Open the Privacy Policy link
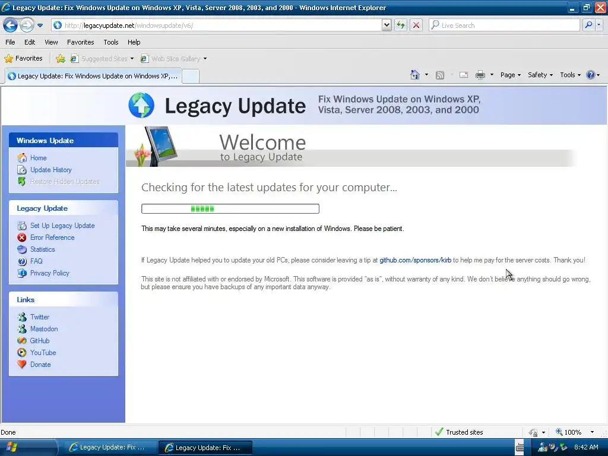Image resolution: width=608 pixels, height=456 pixels. 50,273
